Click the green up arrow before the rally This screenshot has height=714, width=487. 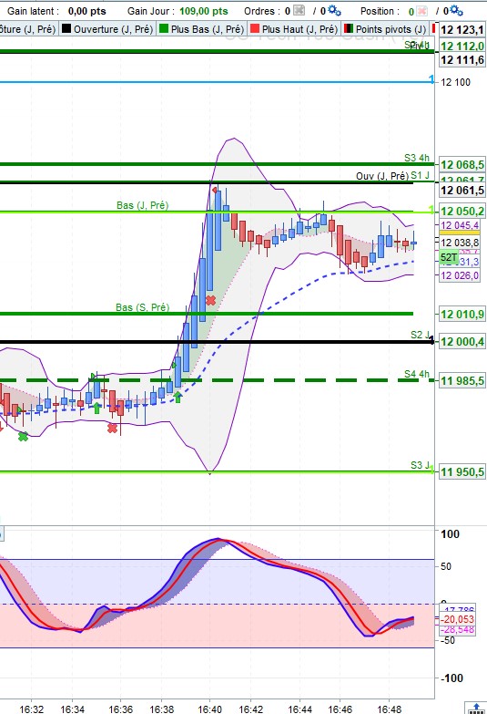coord(178,397)
